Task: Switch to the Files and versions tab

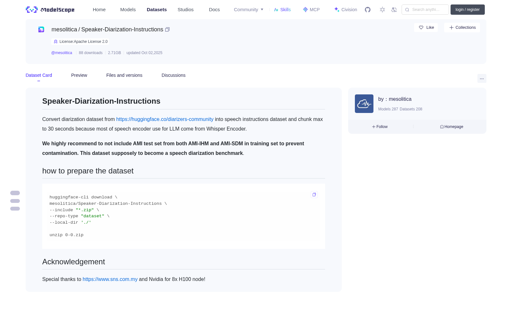Action: [x=124, y=75]
